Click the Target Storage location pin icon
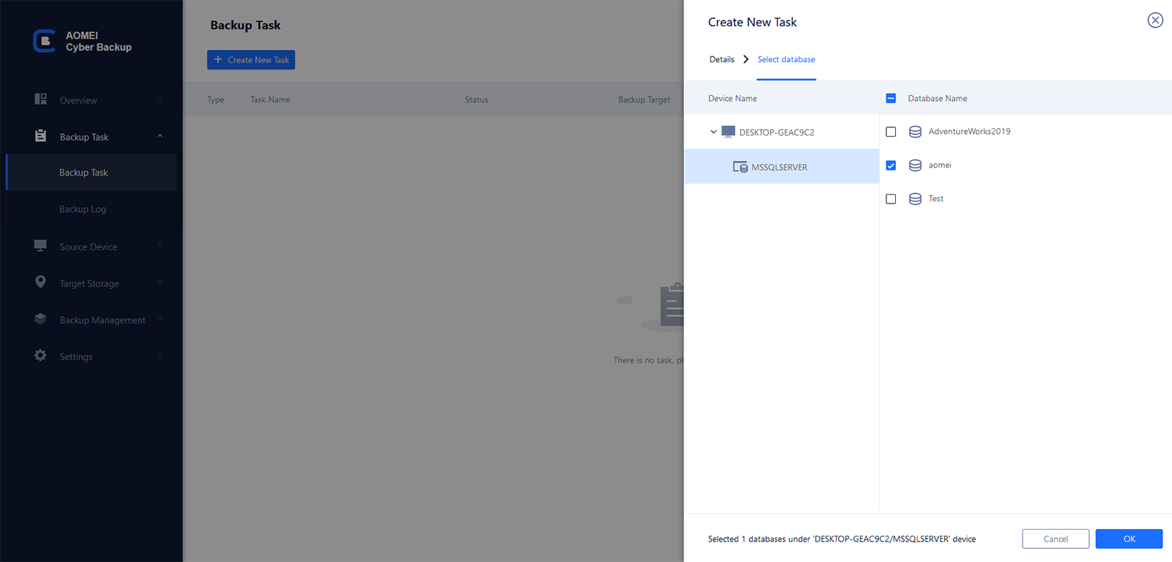This screenshot has width=1172, height=562. point(40,282)
